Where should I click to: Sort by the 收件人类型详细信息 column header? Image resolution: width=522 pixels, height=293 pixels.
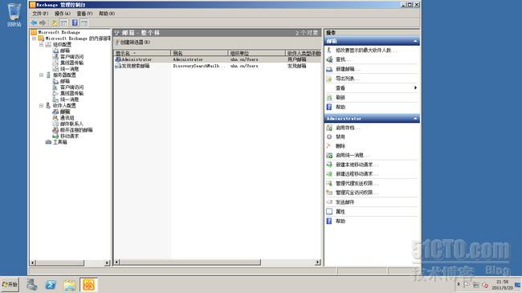pyautogui.click(x=304, y=53)
